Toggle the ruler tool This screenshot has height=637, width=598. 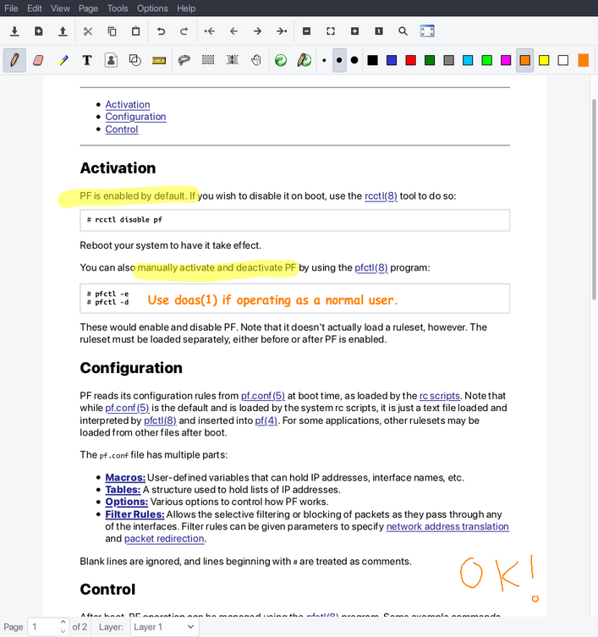159,61
